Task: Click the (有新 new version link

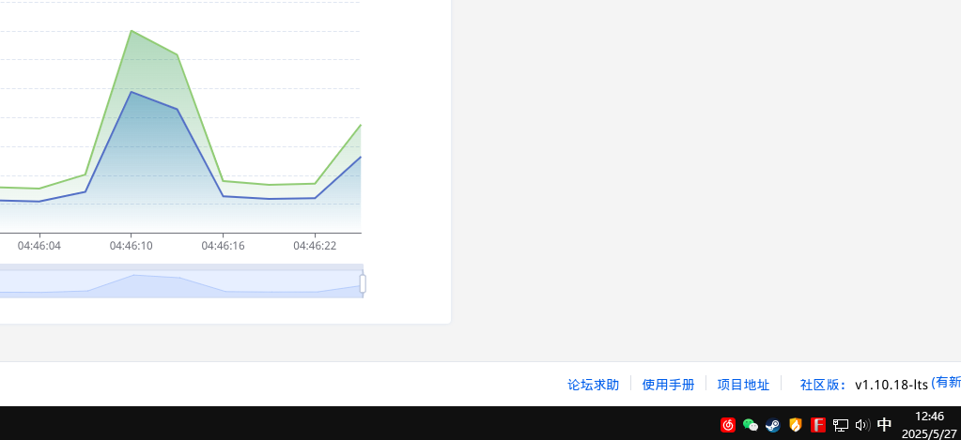Action: [946, 383]
